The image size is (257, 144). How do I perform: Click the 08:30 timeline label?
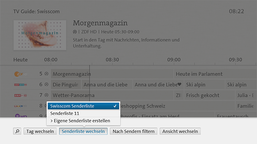click(x=112, y=60)
